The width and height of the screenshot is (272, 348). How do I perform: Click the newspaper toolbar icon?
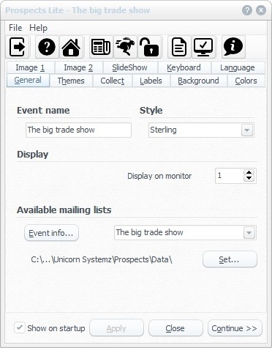[101, 47]
